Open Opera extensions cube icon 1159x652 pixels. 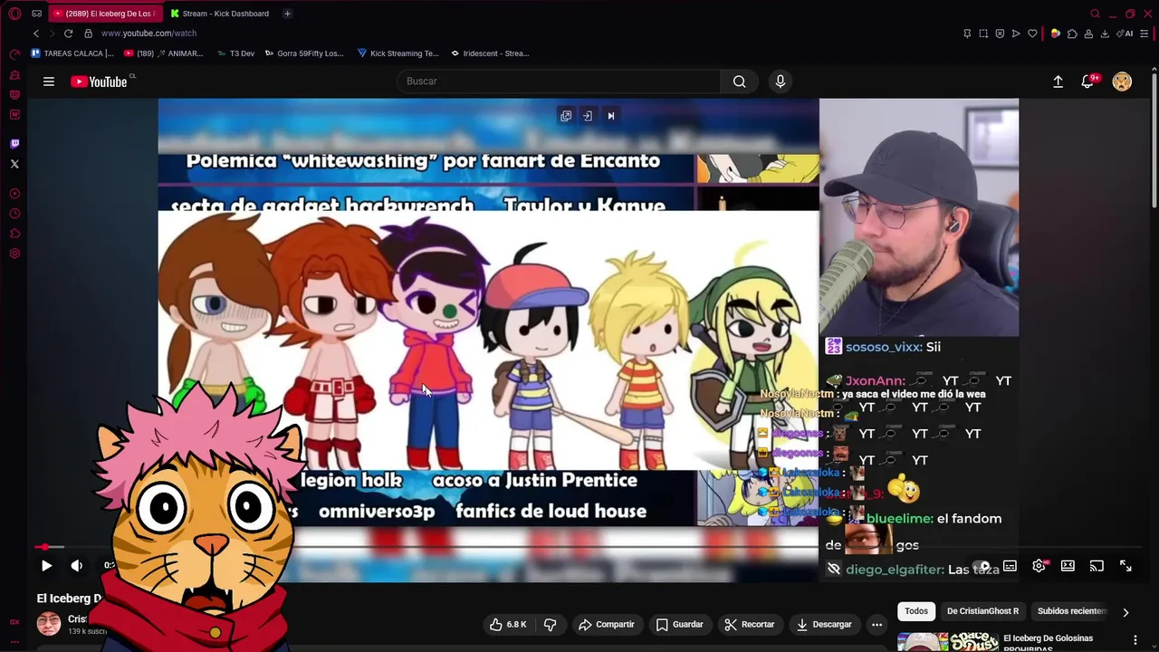1072,34
